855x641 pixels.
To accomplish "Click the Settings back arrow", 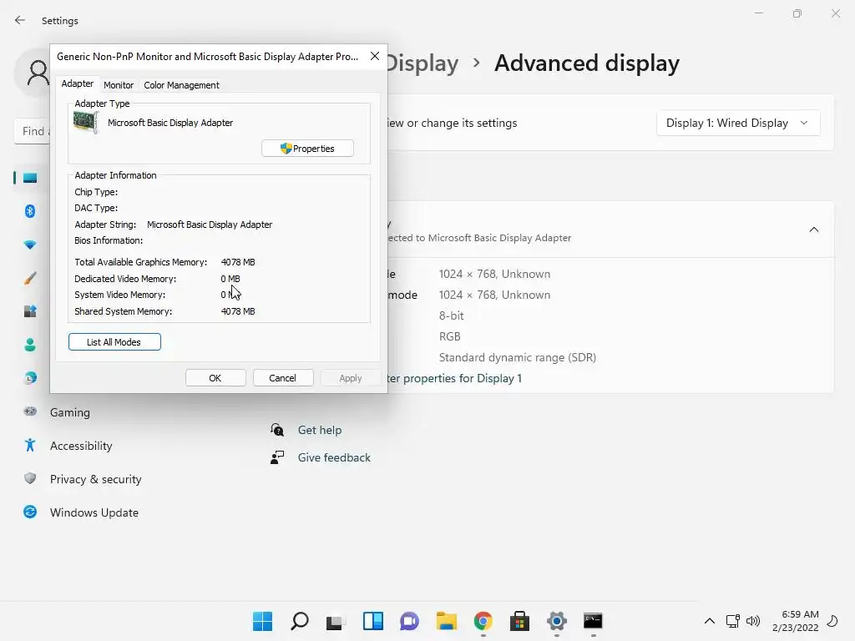I will point(20,20).
